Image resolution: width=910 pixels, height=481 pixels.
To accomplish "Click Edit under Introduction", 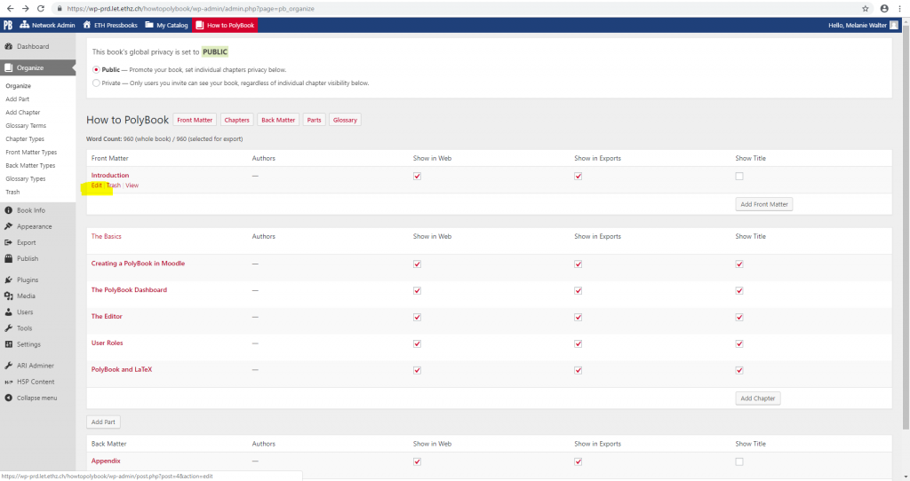I will (96, 185).
